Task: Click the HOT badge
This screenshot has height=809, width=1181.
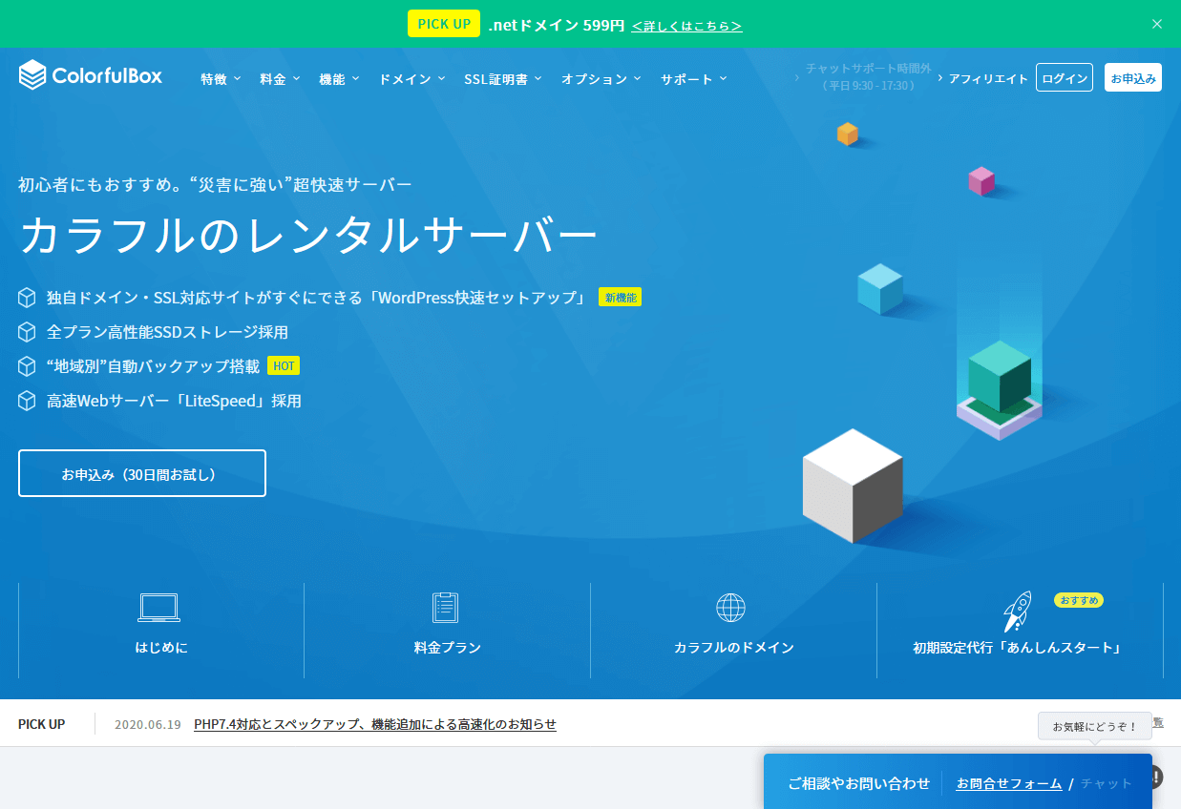Action: click(x=284, y=366)
